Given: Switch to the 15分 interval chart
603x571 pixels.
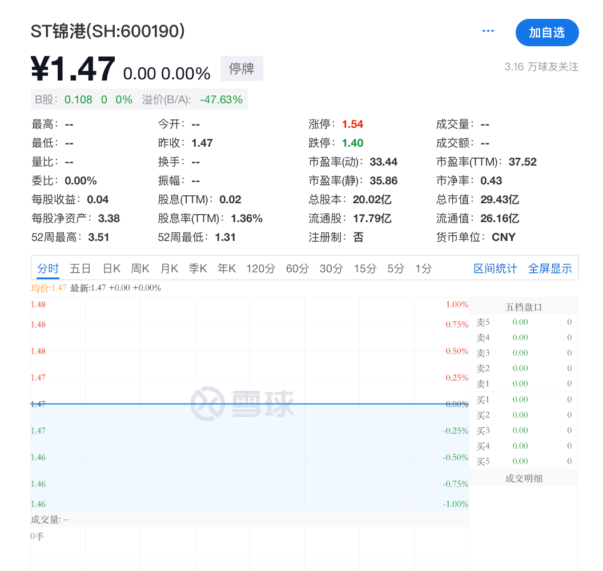Looking at the screenshot, I should click(365, 268).
